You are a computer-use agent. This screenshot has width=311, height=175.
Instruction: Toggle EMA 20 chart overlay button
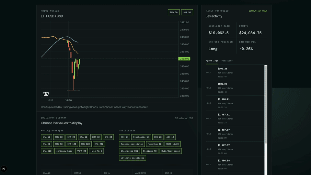tap(174, 12)
